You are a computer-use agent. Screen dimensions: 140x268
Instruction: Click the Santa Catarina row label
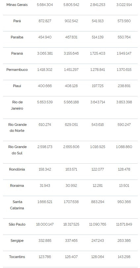(x=17, y=205)
